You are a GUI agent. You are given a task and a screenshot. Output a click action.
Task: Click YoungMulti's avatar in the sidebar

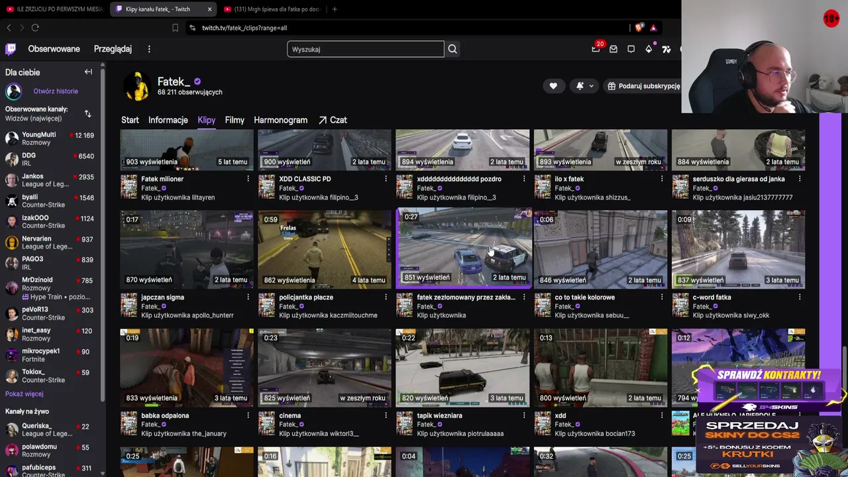pos(11,138)
